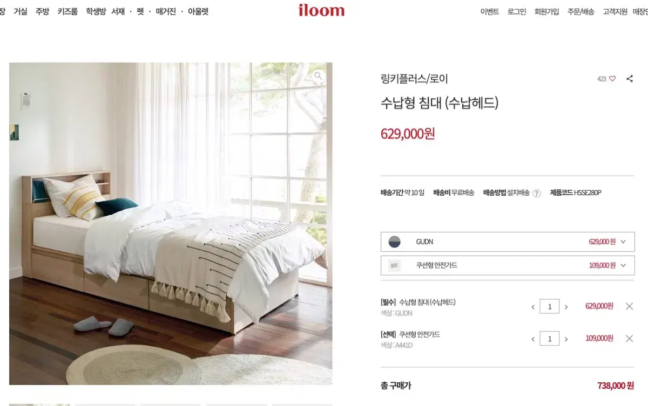Screen dimensions: 648x406
Task: Click the 수납형 침대 quantity input field
Action: click(550, 307)
